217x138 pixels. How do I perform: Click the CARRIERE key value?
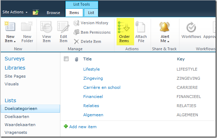click(x=187, y=87)
